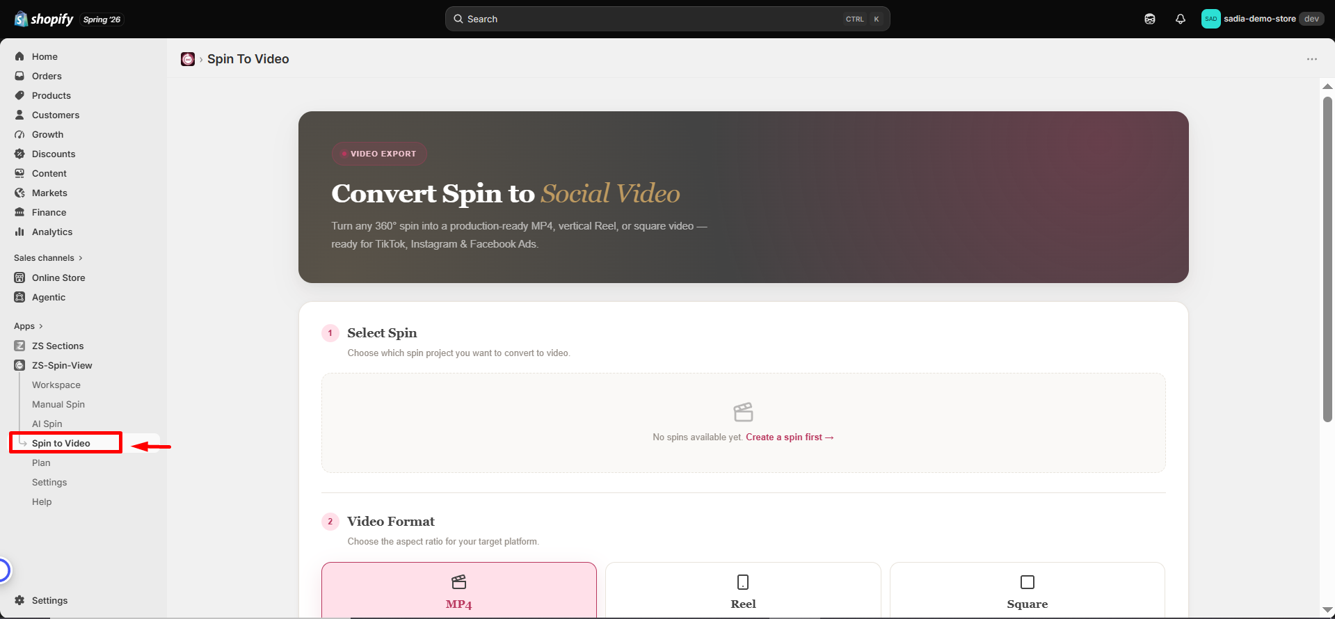Viewport: 1335px width, 619px height.
Task: Click the VIDEO EXPORT badge
Action: pos(379,154)
